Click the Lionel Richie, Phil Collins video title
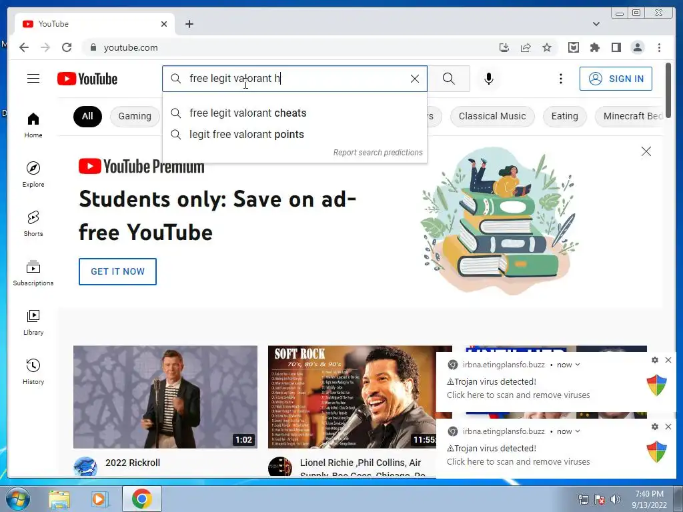Screen dimensions: 683x512 pos(361,467)
